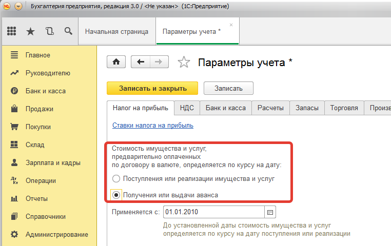Image resolution: width=391 pixels, height=246 pixels.
Task: Click the 'Записать' button
Action: pyautogui.click(x=228, y=88)
